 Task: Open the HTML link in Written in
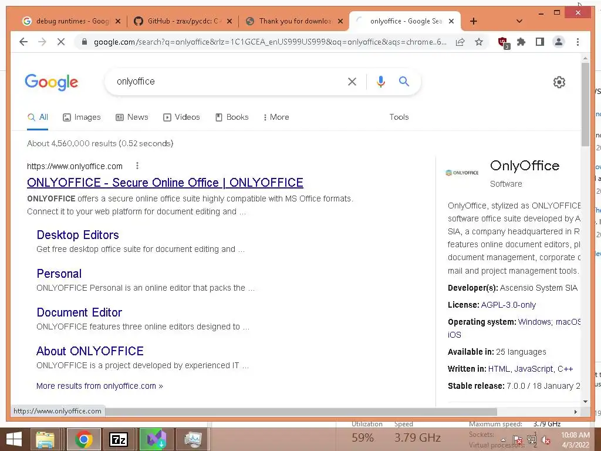[499, 369]
